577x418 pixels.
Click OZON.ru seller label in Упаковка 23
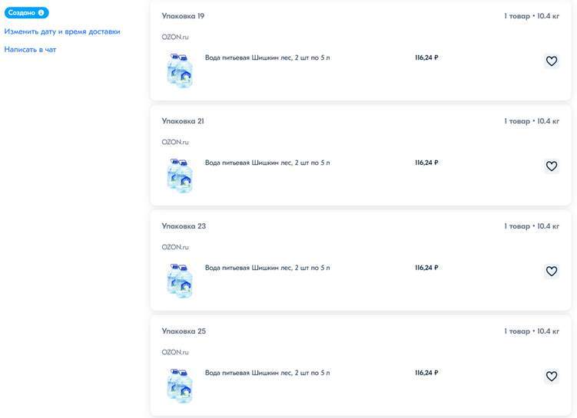click(x=175, y=247)
